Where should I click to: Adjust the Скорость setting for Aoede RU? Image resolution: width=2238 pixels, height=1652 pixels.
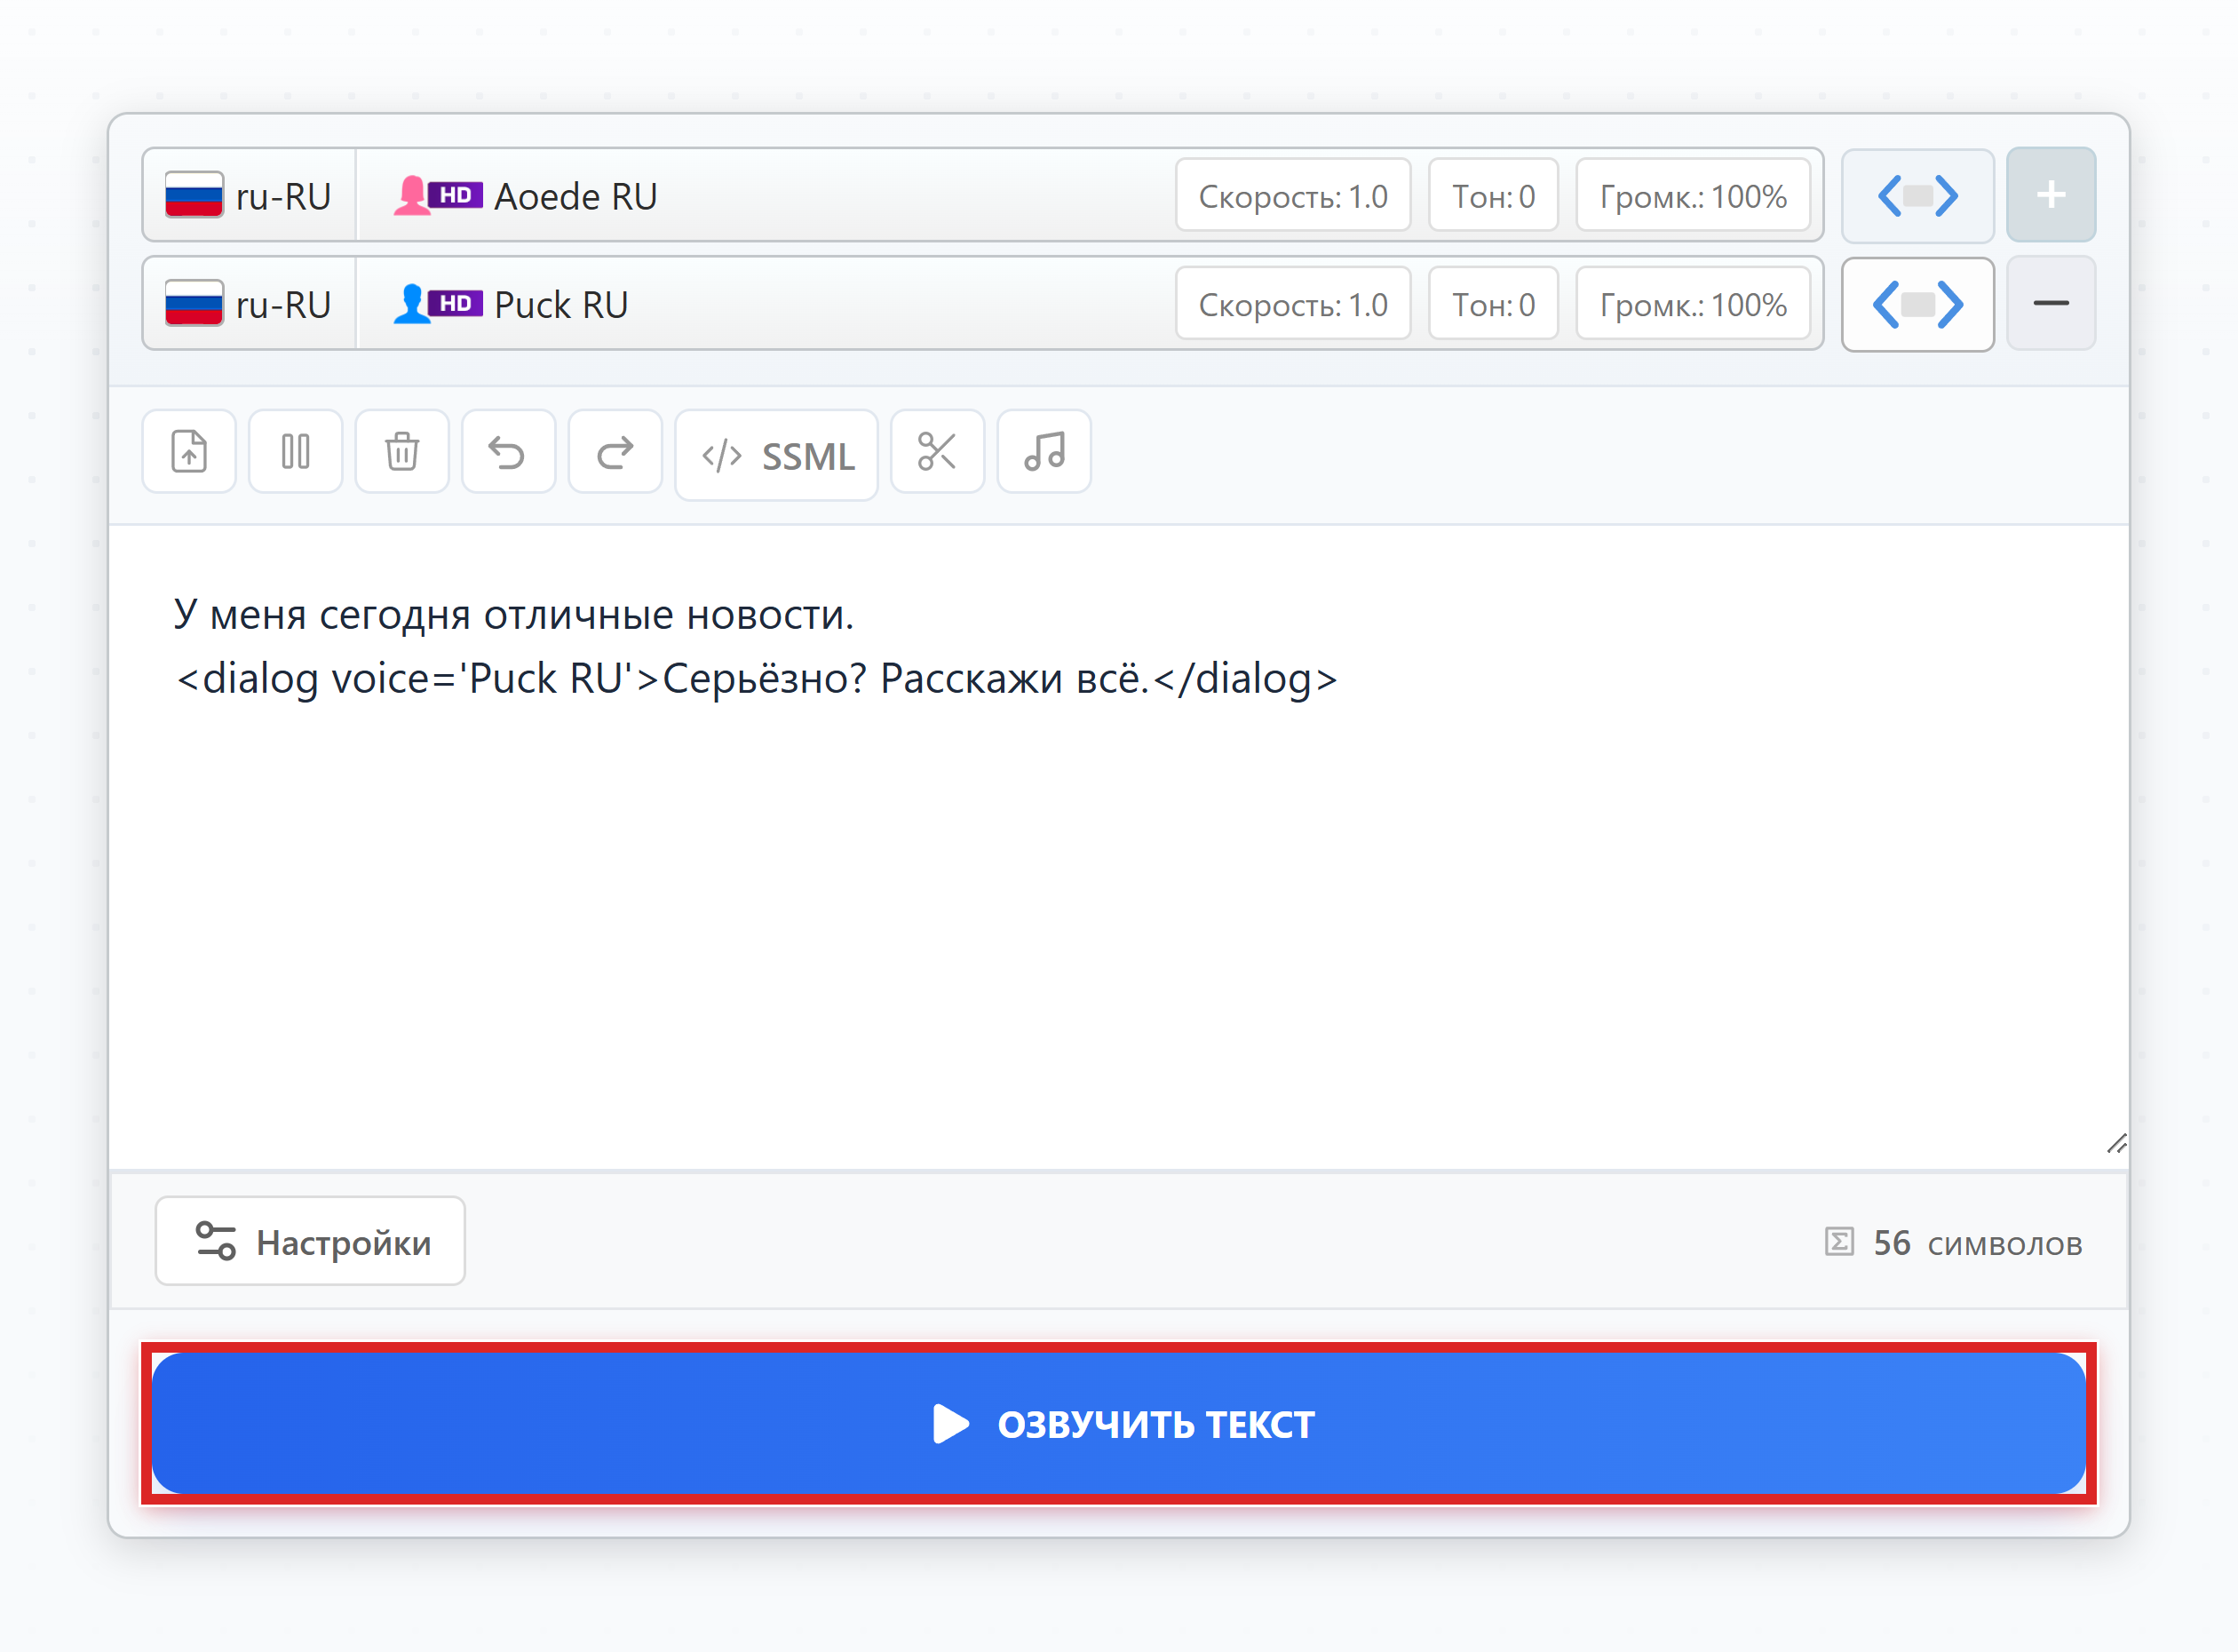pos(1293,196)
